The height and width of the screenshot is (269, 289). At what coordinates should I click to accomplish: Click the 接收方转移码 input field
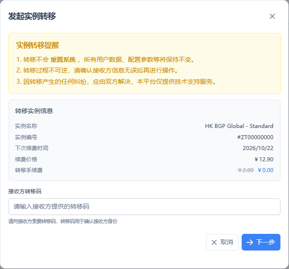pos(144,206)
